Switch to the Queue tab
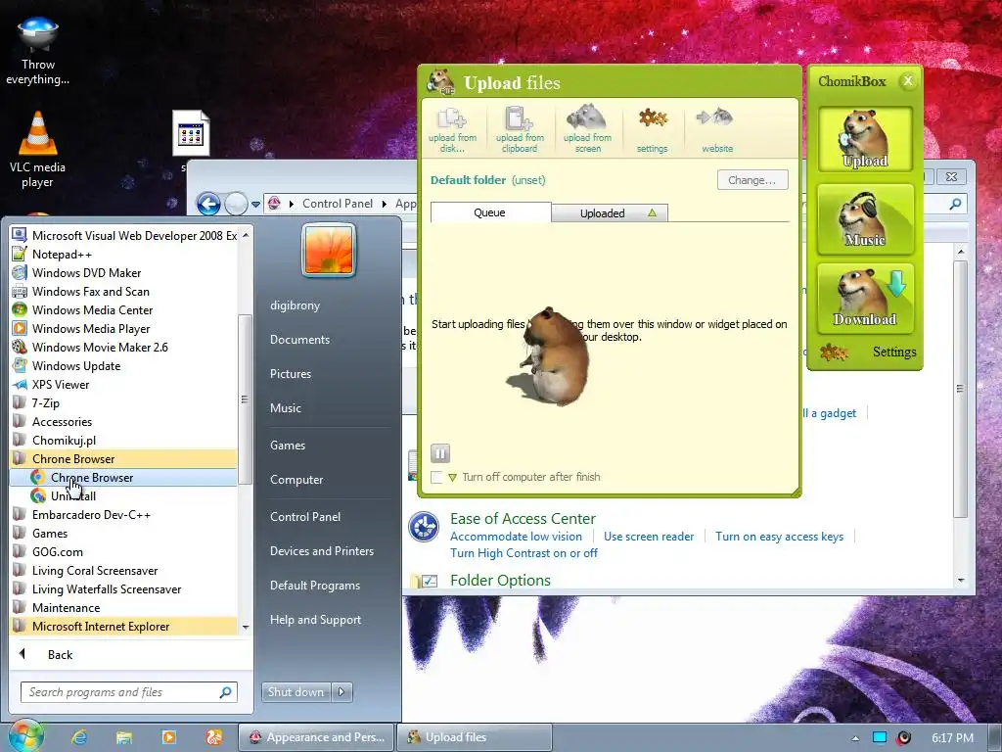 (x=490, y=212)
